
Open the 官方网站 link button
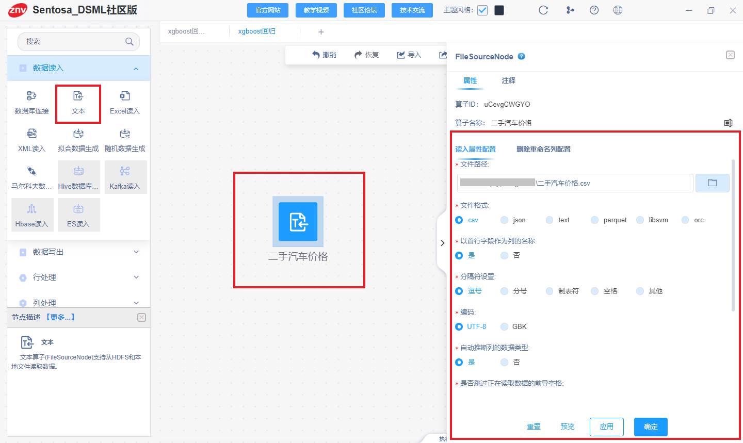point(268,10)
